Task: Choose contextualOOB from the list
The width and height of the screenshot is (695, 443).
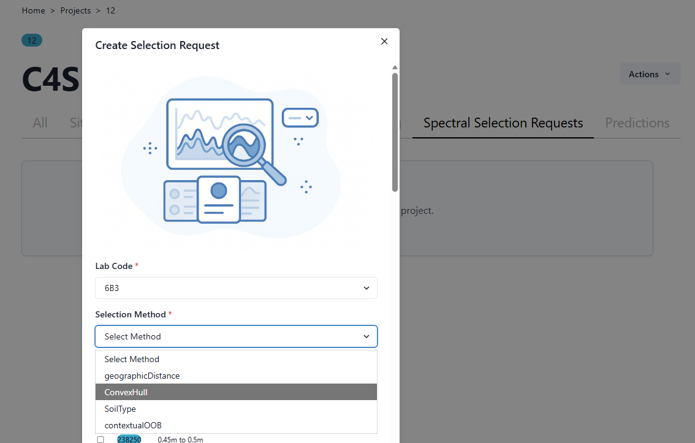Action: pos(236,425)
